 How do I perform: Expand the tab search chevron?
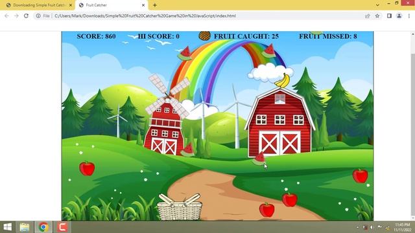[x=377, y=5]
